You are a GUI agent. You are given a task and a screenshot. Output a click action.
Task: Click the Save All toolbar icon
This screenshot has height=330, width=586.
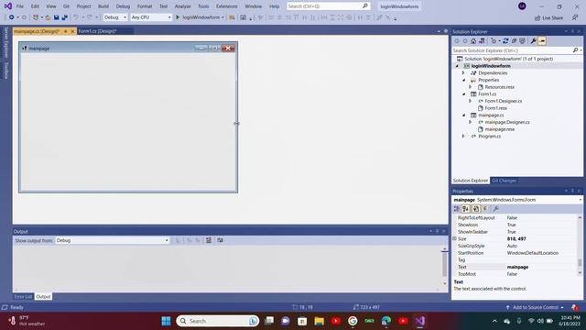[65, 17]
